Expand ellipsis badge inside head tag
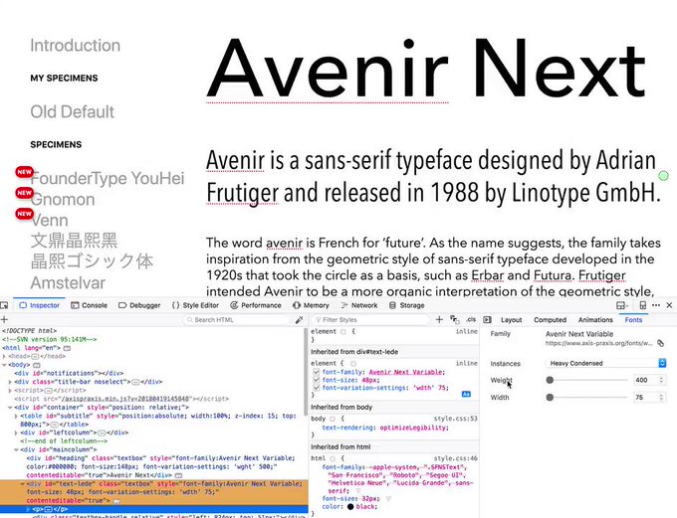 (36, 356)
